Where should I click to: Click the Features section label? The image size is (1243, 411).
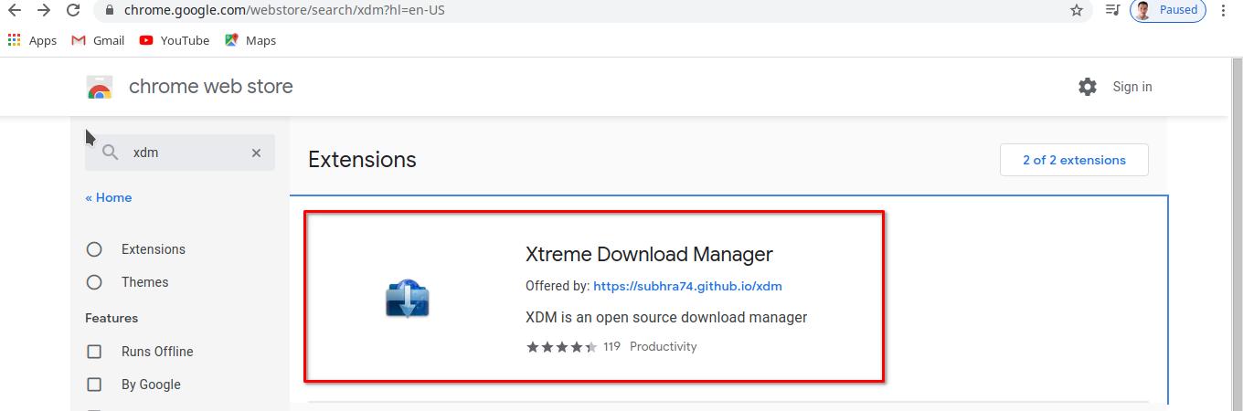pos(112,318)
